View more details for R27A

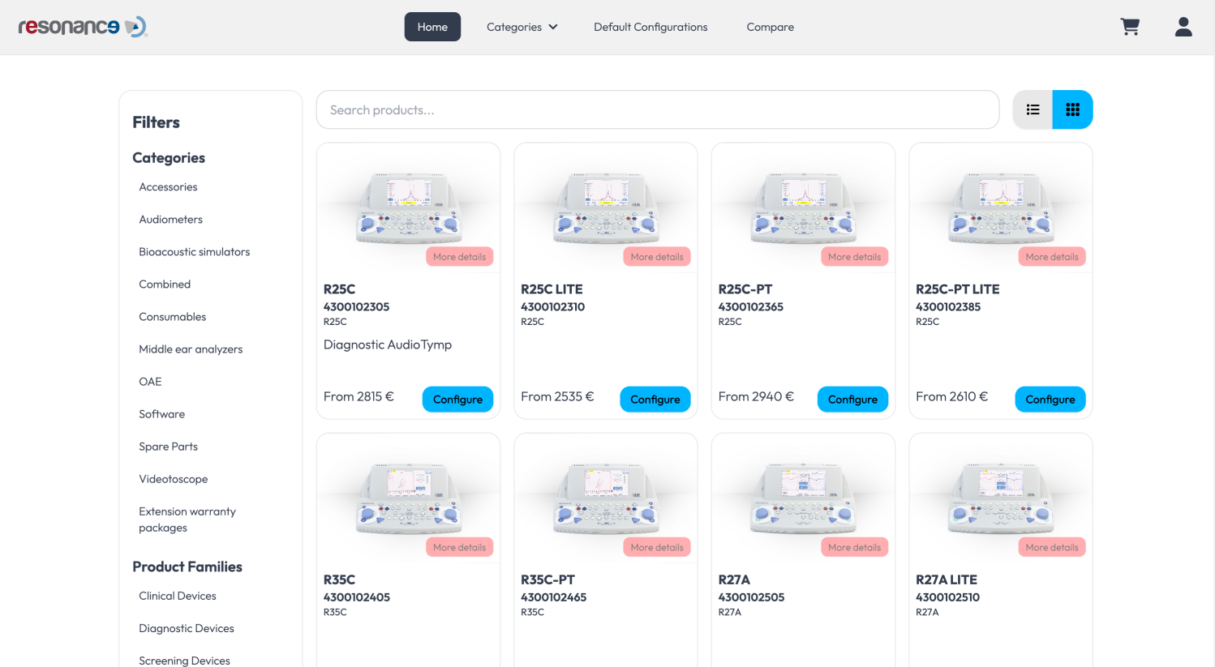[x=854, y=547]
